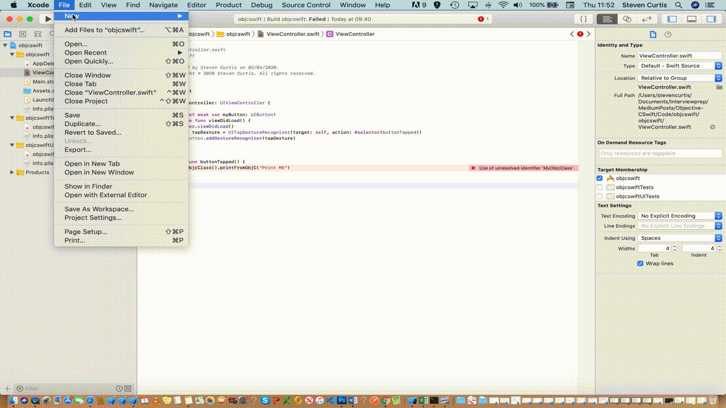
Task: Click ViewController.swift in the jump bar
Action: (x=288, y=34)
